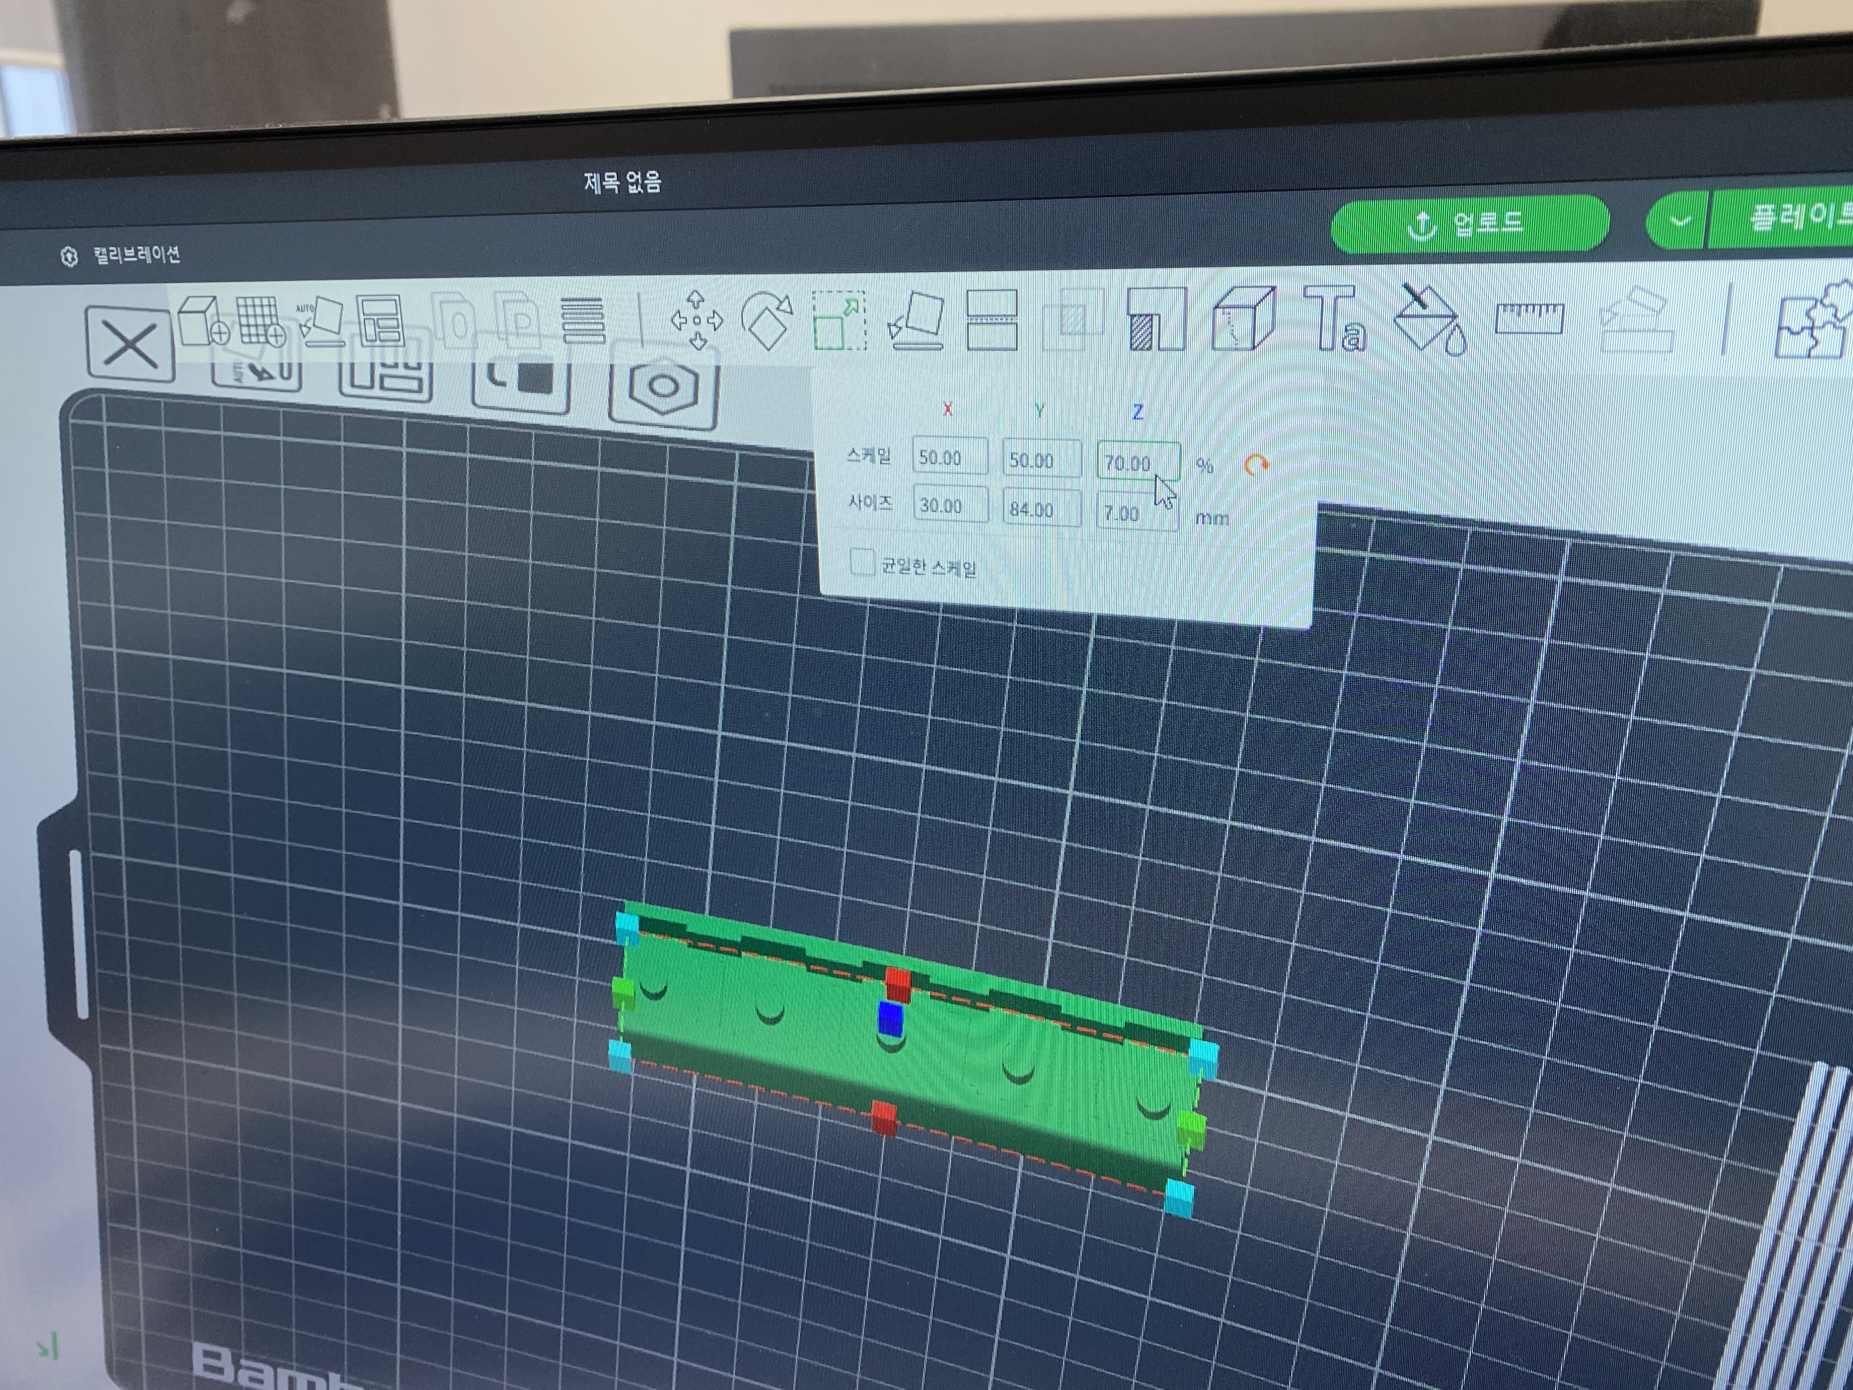Screen dimensions: 1853x1390
Task: Click the greyed-out Mesh boolean icon
Action: click(1073, 319)
